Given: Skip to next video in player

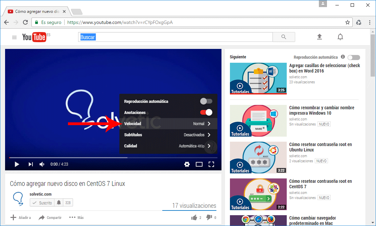Looking at the screenshot, I should click(x=30, y=164).
